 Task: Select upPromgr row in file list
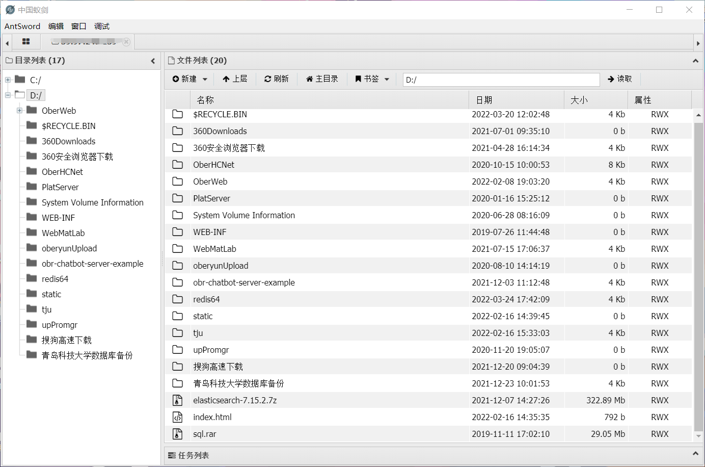point(428,350)
